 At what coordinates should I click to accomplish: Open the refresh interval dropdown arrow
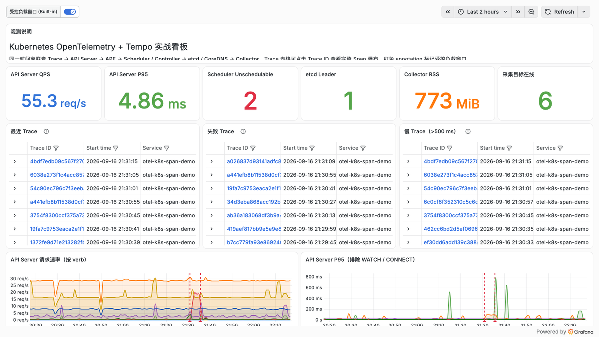[584, 12]
